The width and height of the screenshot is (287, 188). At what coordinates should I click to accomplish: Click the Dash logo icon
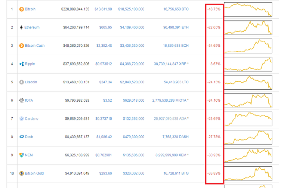coord(22,137)
